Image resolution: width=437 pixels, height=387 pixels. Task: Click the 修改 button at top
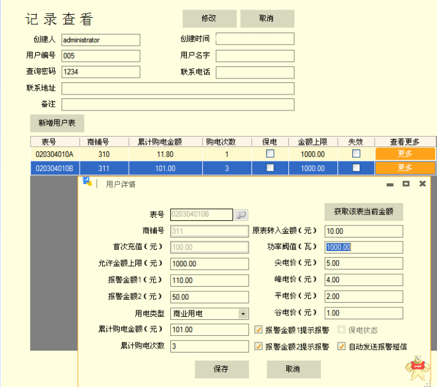click(209, 19)
